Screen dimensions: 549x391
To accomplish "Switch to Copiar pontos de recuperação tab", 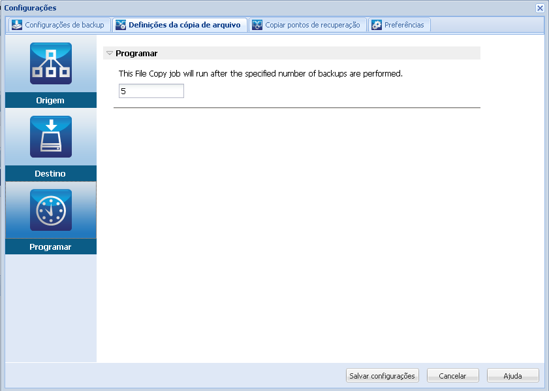I will pos(307,25).
